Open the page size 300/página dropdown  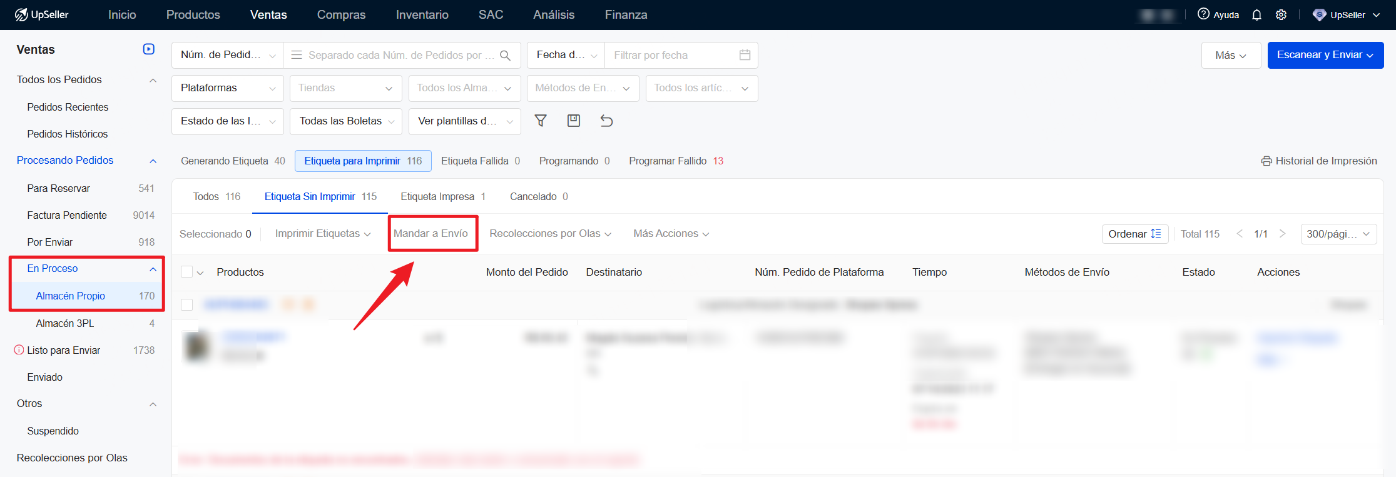click(x=1338, y=234)
